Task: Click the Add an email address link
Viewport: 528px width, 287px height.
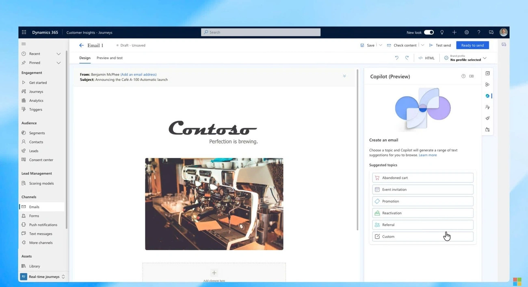Action: pos(138,75)
